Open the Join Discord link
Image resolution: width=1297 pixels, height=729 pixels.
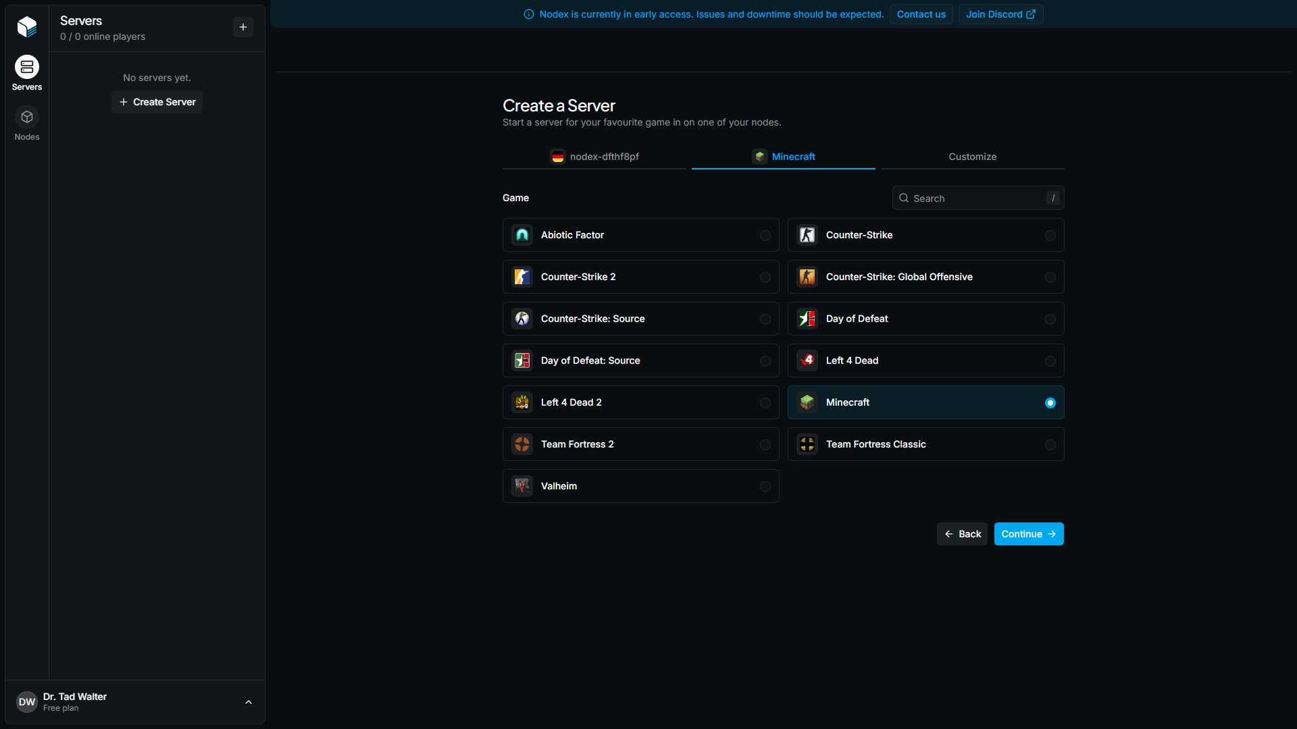click(1000, 14)
